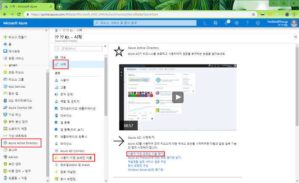Open Advisor in the sidebar
Image resolution: width=299 pixels, height=183 pixels.
(x=11, y=157)
